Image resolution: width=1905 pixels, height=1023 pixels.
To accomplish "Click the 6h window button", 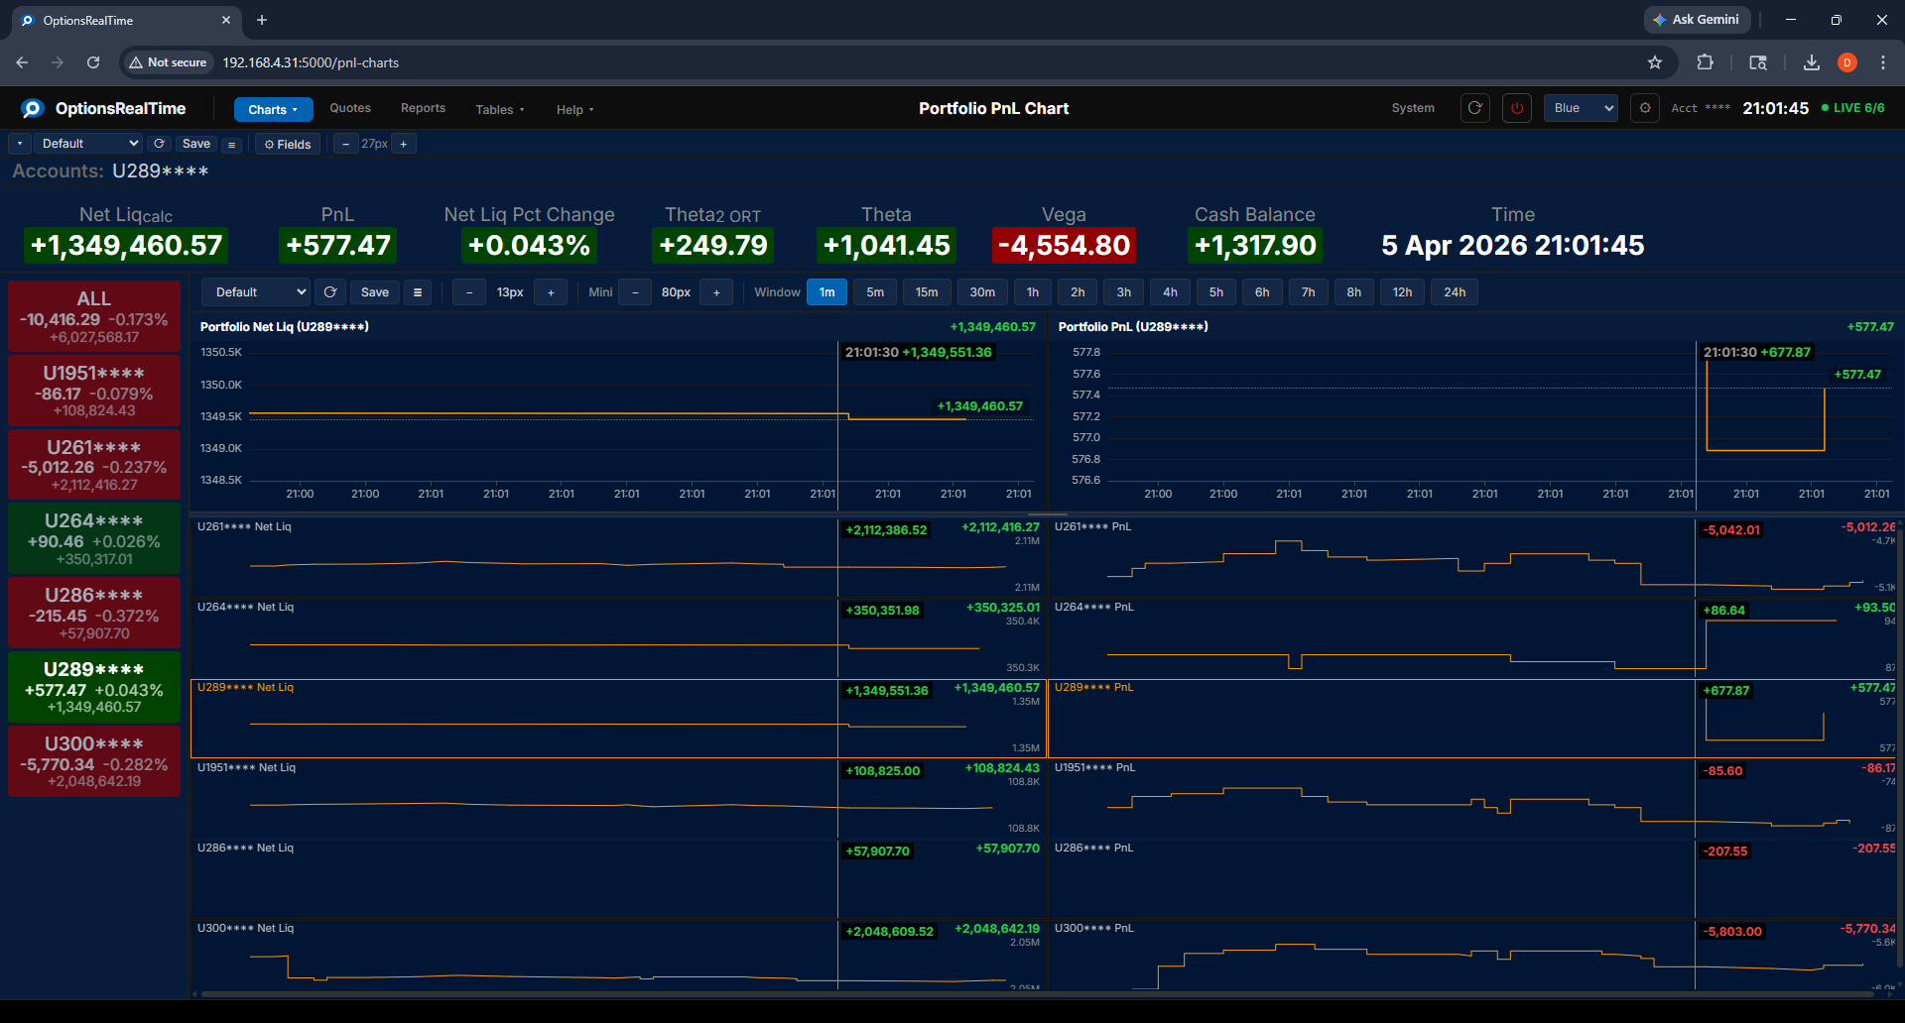I will (x=1262, y=292).
